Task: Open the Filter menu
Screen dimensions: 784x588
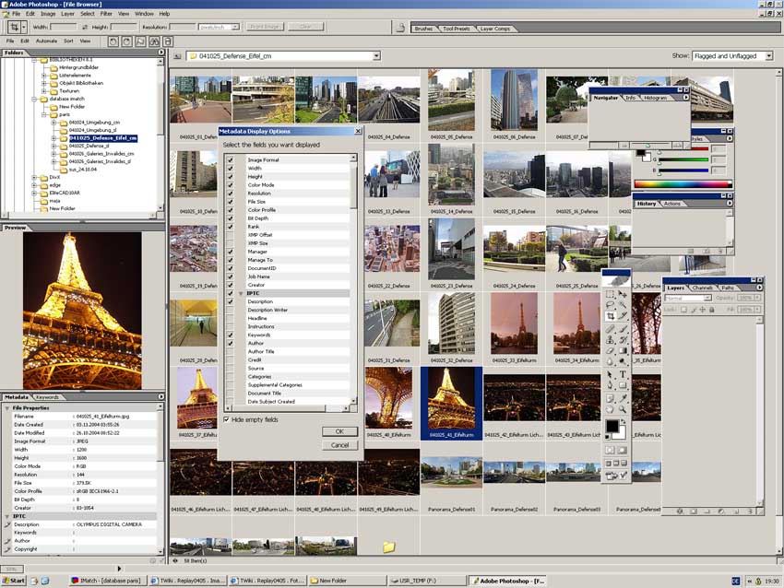Action: pos(106,14)
